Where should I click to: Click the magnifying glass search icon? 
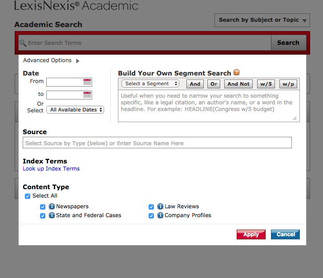tap(23, 43)
